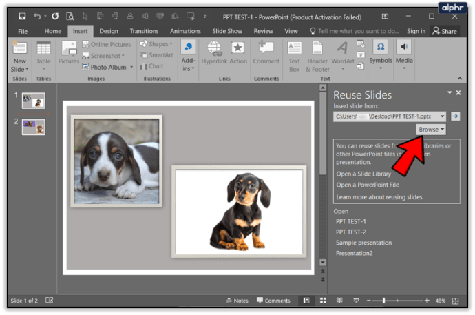This screenshot has height=315, width=475.
Task: Expand the file path combo box
Action: [x=441, y=116]
